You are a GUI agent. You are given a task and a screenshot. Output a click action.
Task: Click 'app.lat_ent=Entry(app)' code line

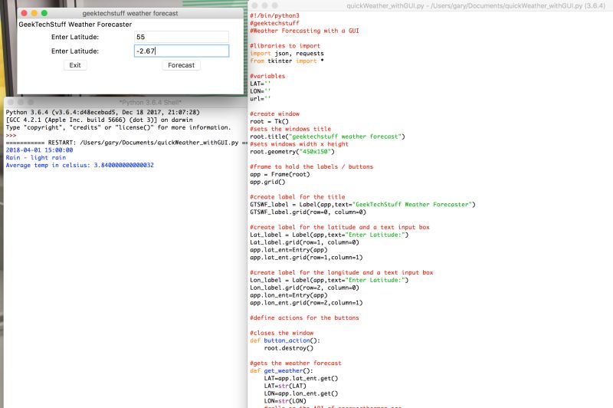pos(289,250)
